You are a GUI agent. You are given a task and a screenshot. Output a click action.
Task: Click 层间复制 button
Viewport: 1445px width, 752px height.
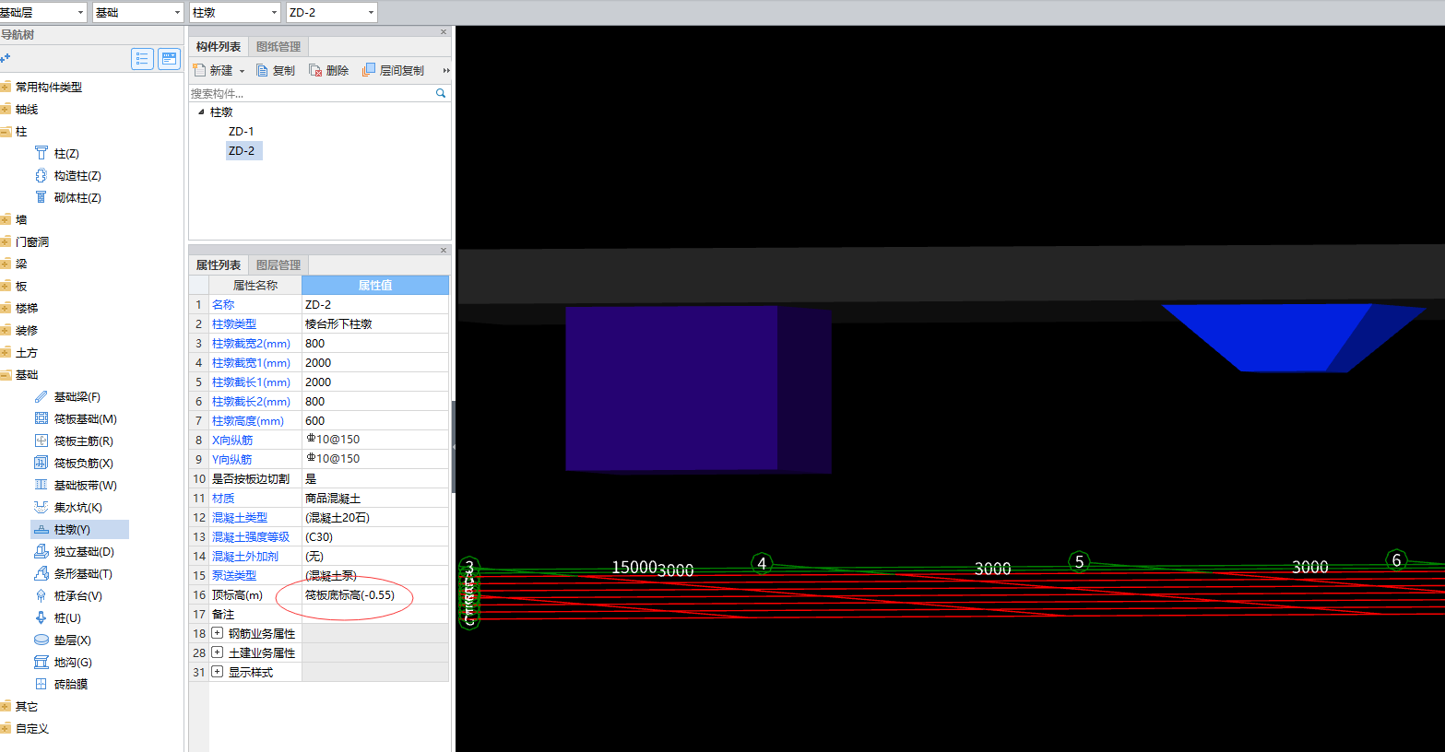(x=394, y=70)
